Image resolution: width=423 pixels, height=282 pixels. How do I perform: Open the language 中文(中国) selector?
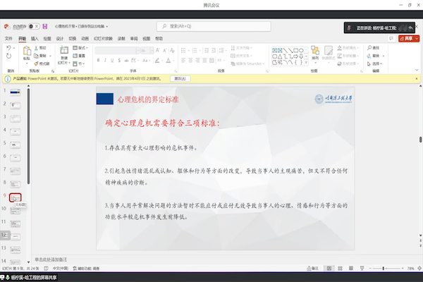click(59, 269)
